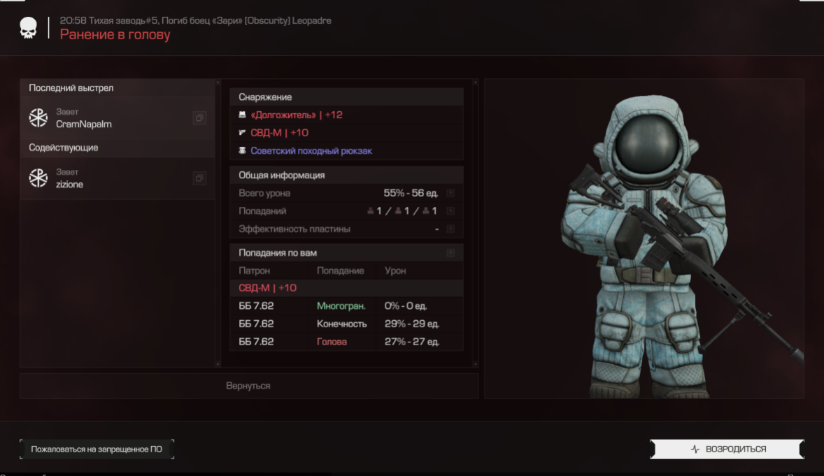Viewport: 824px width, 476px height.
Task: Click the Содействующие heading
Action: (x=64, y=147)
